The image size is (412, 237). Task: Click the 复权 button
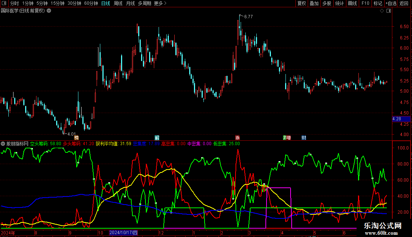tap(302, 3)
